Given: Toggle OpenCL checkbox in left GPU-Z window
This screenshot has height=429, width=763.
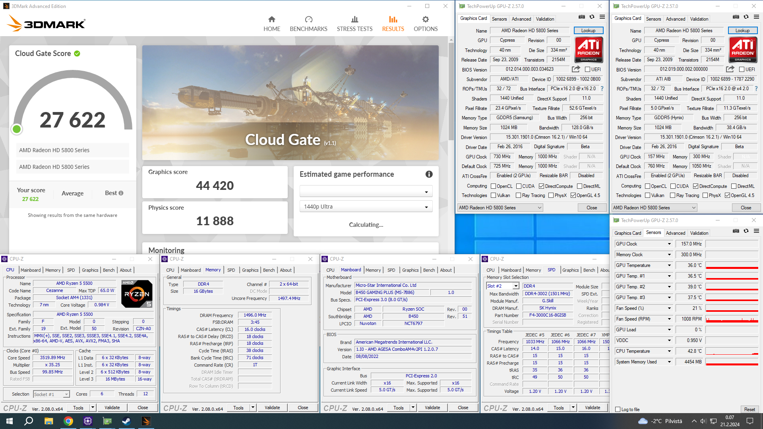Looking at the screenshot, I should coord(493,186).
